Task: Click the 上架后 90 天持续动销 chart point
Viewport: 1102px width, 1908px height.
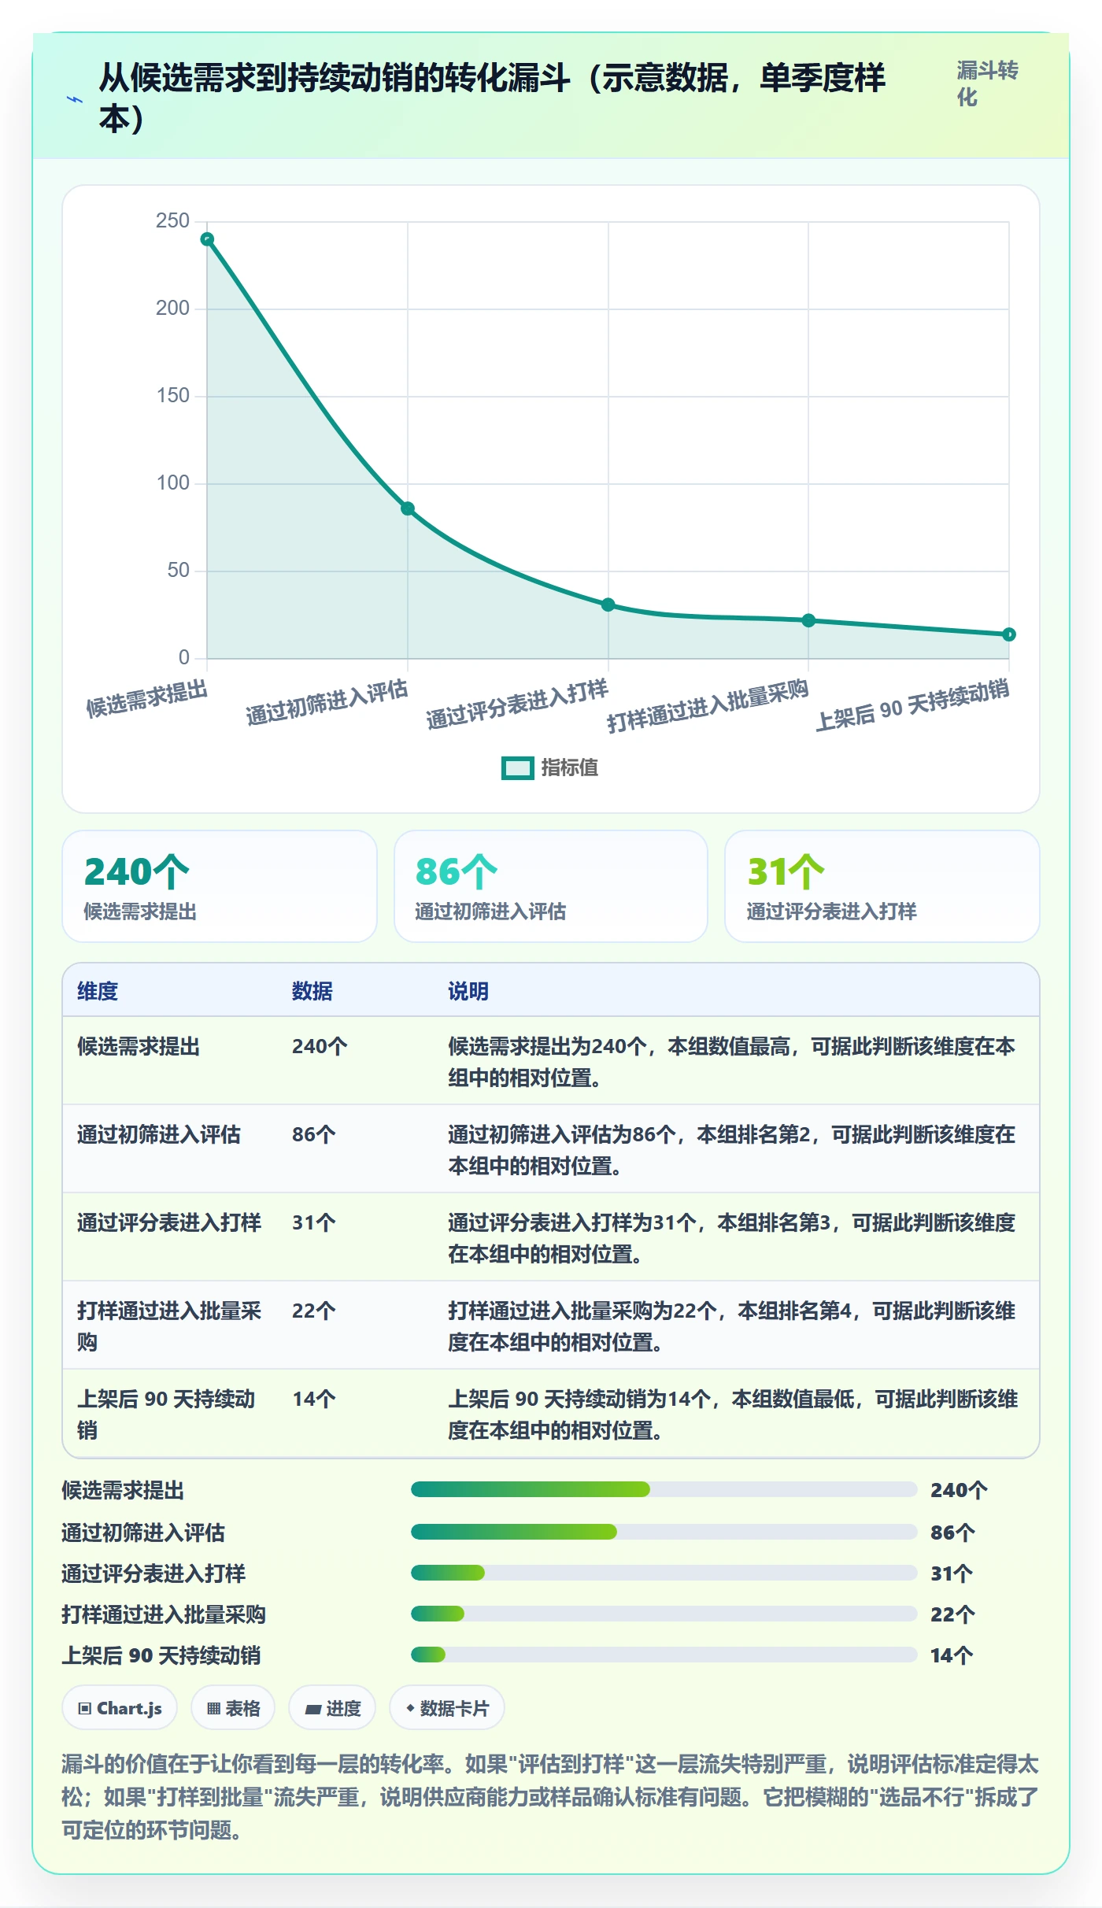Action: 1009,634
